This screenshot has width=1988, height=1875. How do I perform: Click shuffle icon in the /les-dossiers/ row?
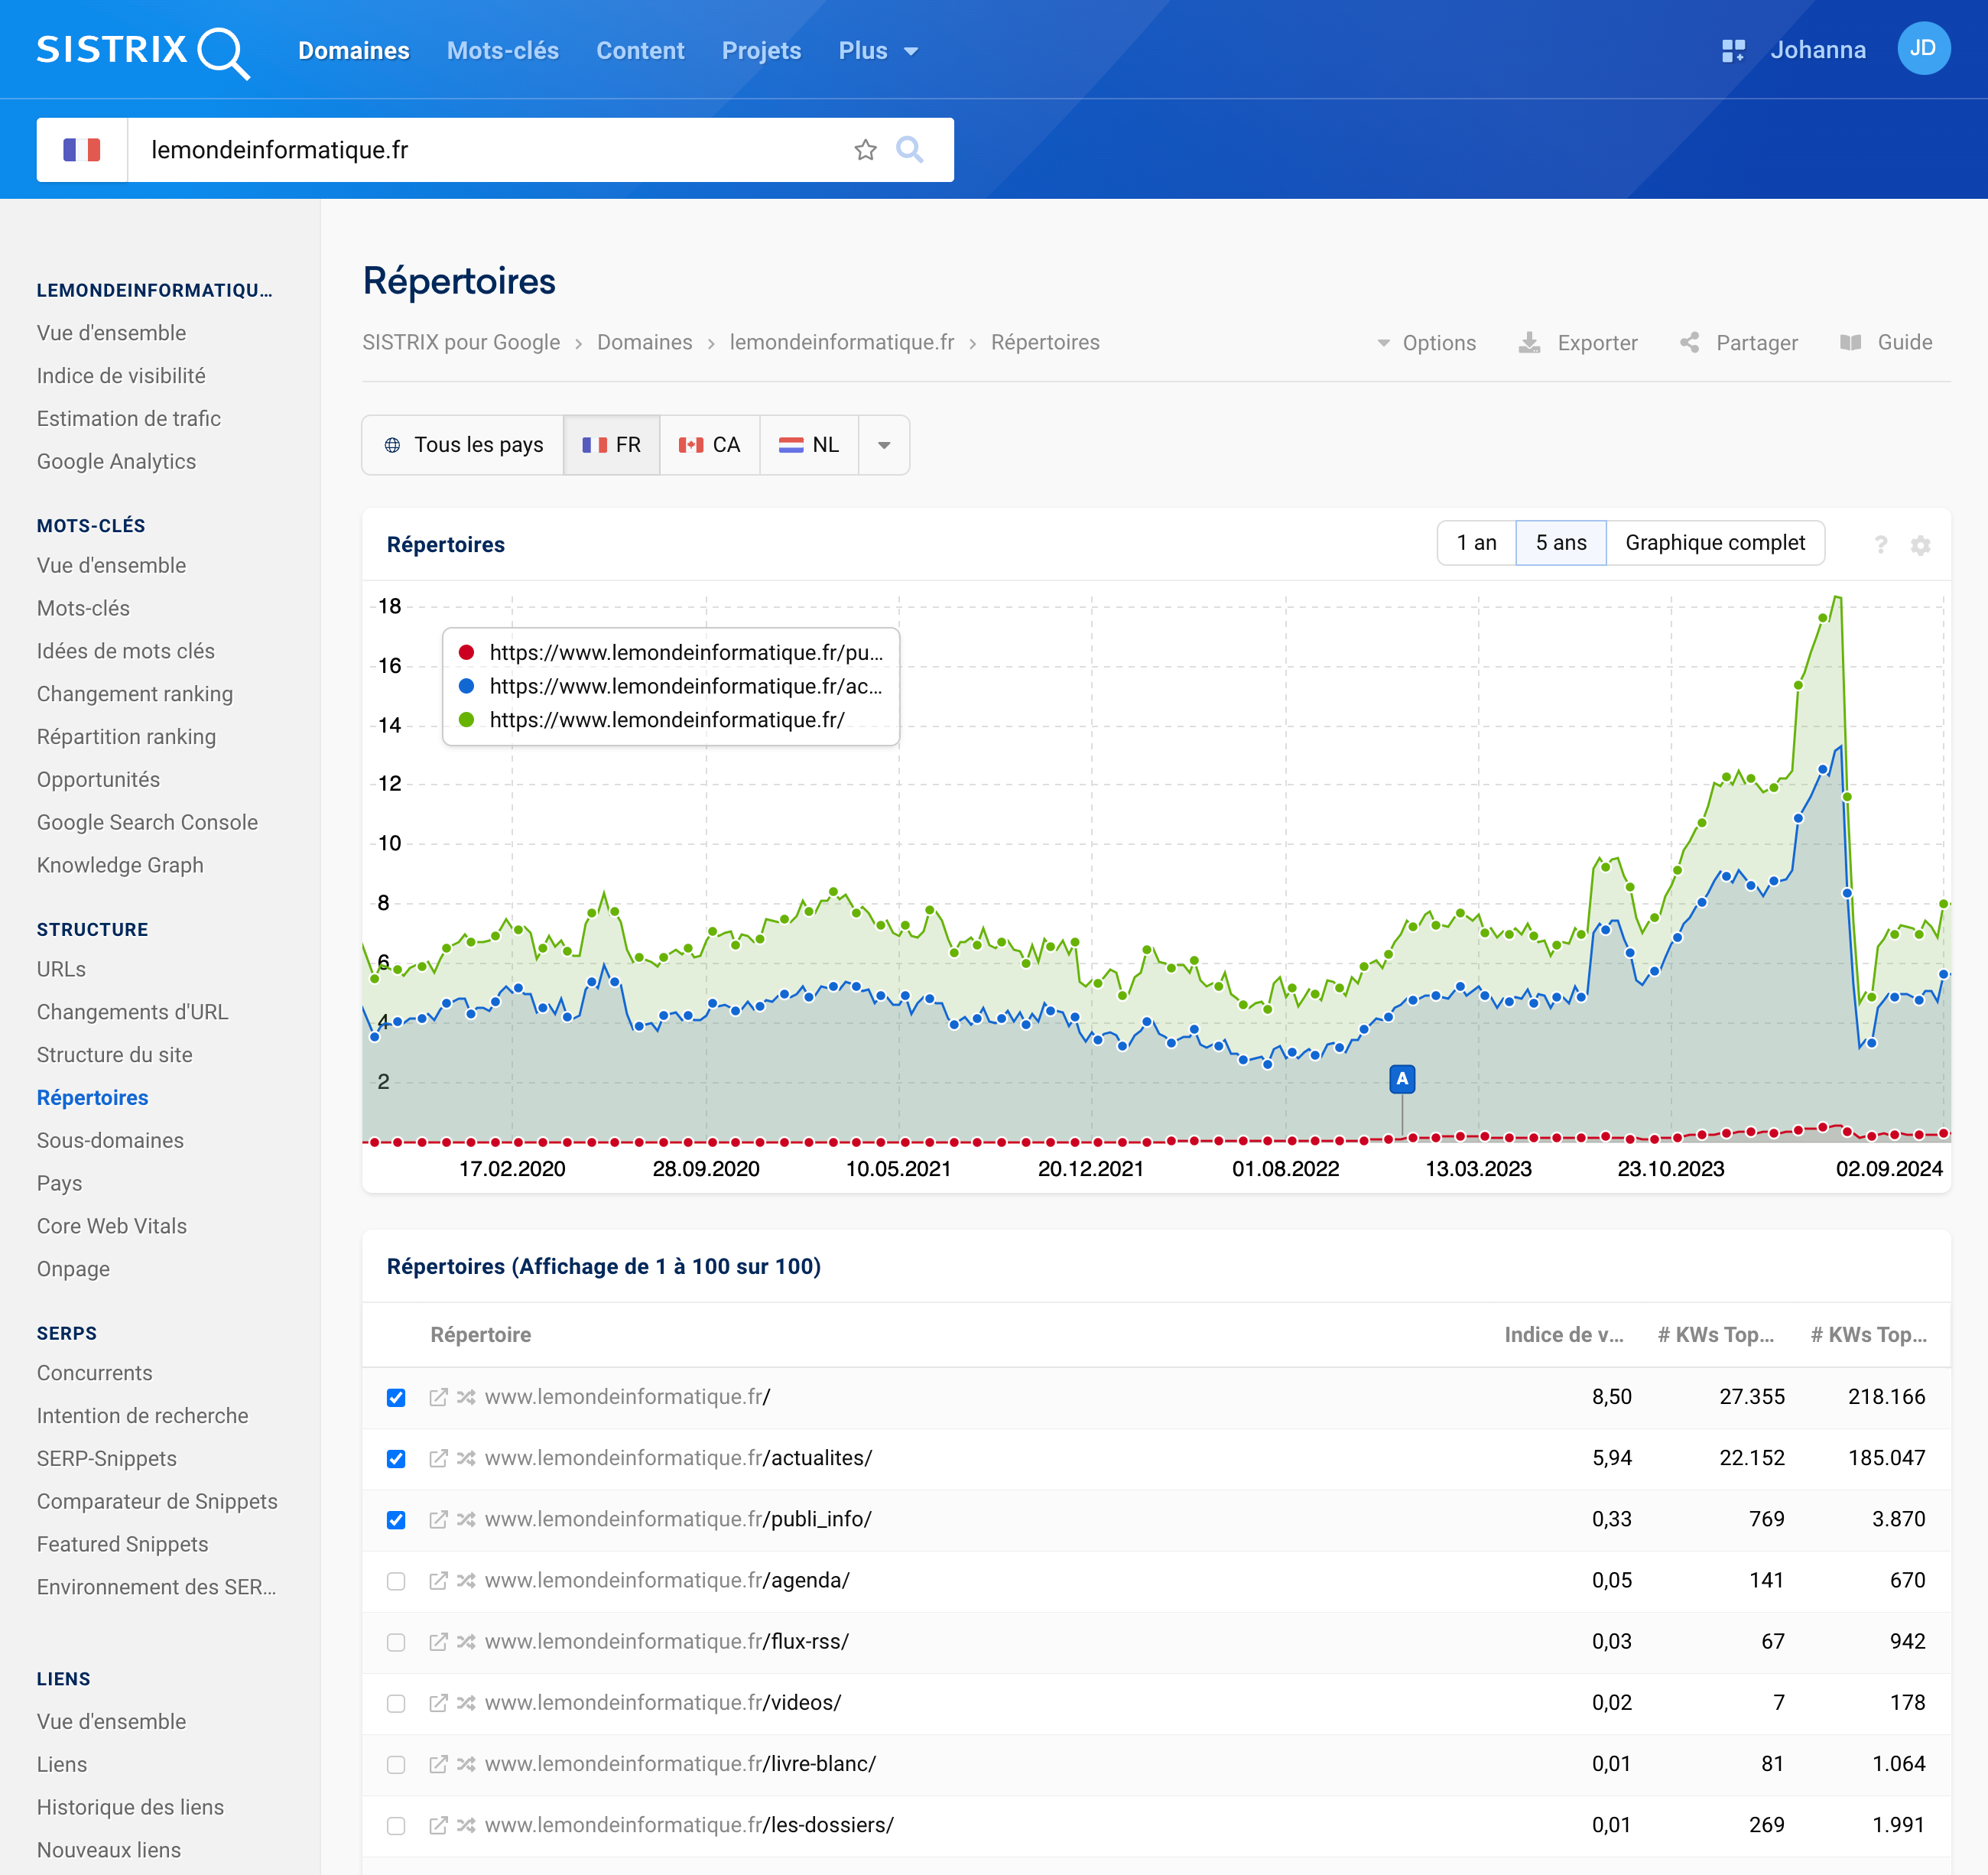466,1825
